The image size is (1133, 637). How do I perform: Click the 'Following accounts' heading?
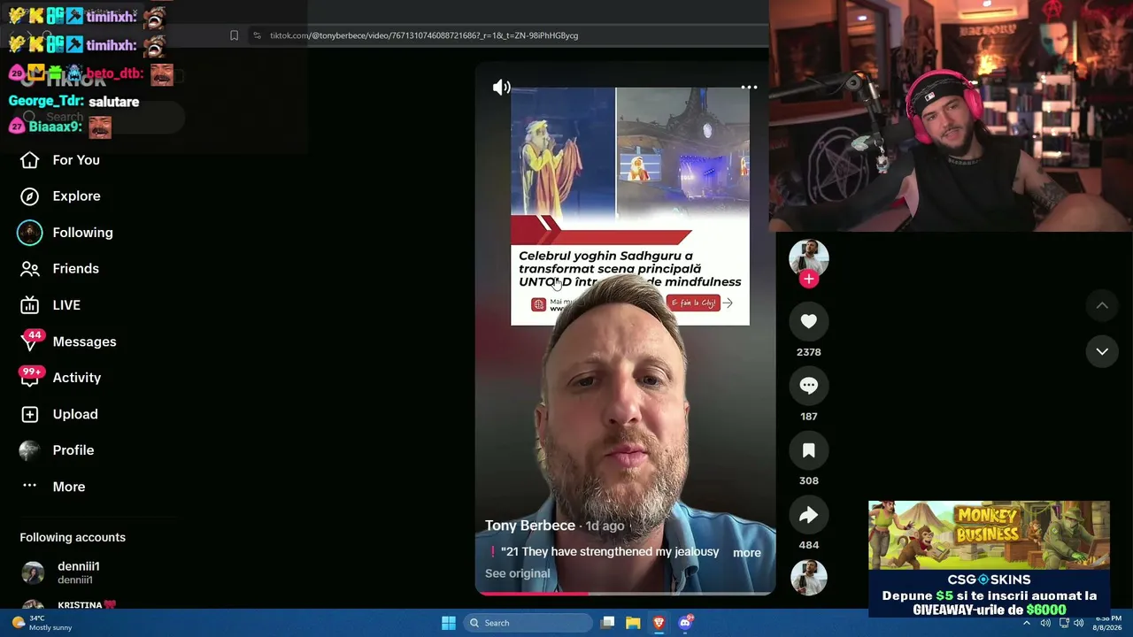pos(73,538)
